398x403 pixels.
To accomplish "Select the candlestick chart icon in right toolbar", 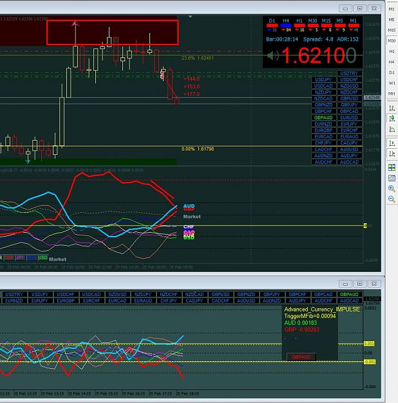I will pyautogui.click(x=392, y=119).
